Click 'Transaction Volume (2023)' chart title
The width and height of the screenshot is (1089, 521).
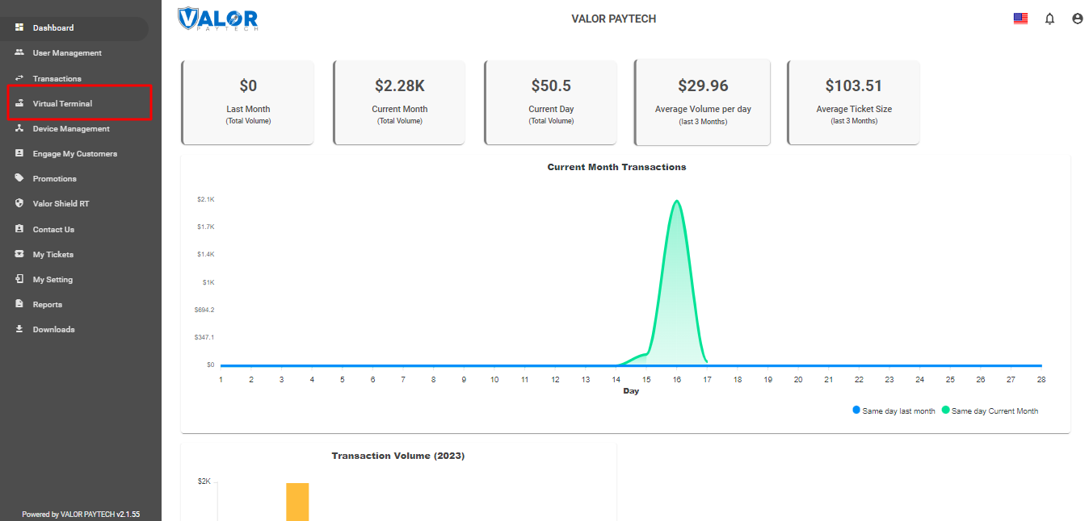pyautogui.click(x=398, y=456)
